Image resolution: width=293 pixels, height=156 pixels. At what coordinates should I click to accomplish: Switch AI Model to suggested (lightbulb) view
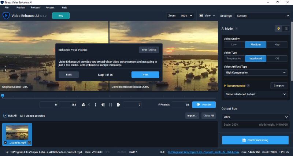tap(278, 28)
